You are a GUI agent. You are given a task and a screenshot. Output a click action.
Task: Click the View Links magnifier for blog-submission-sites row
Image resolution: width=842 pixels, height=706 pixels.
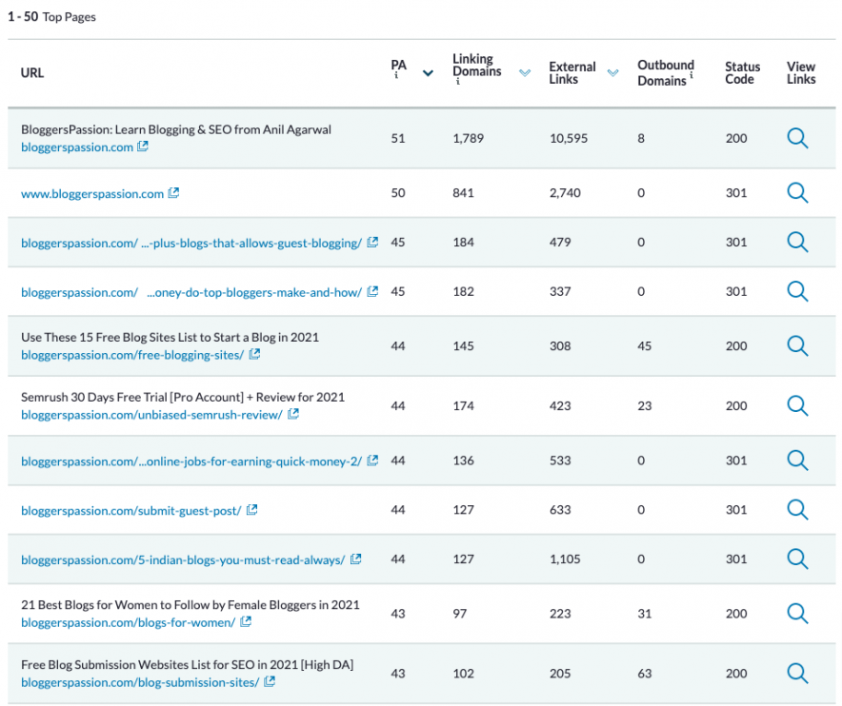click(797, 673)
